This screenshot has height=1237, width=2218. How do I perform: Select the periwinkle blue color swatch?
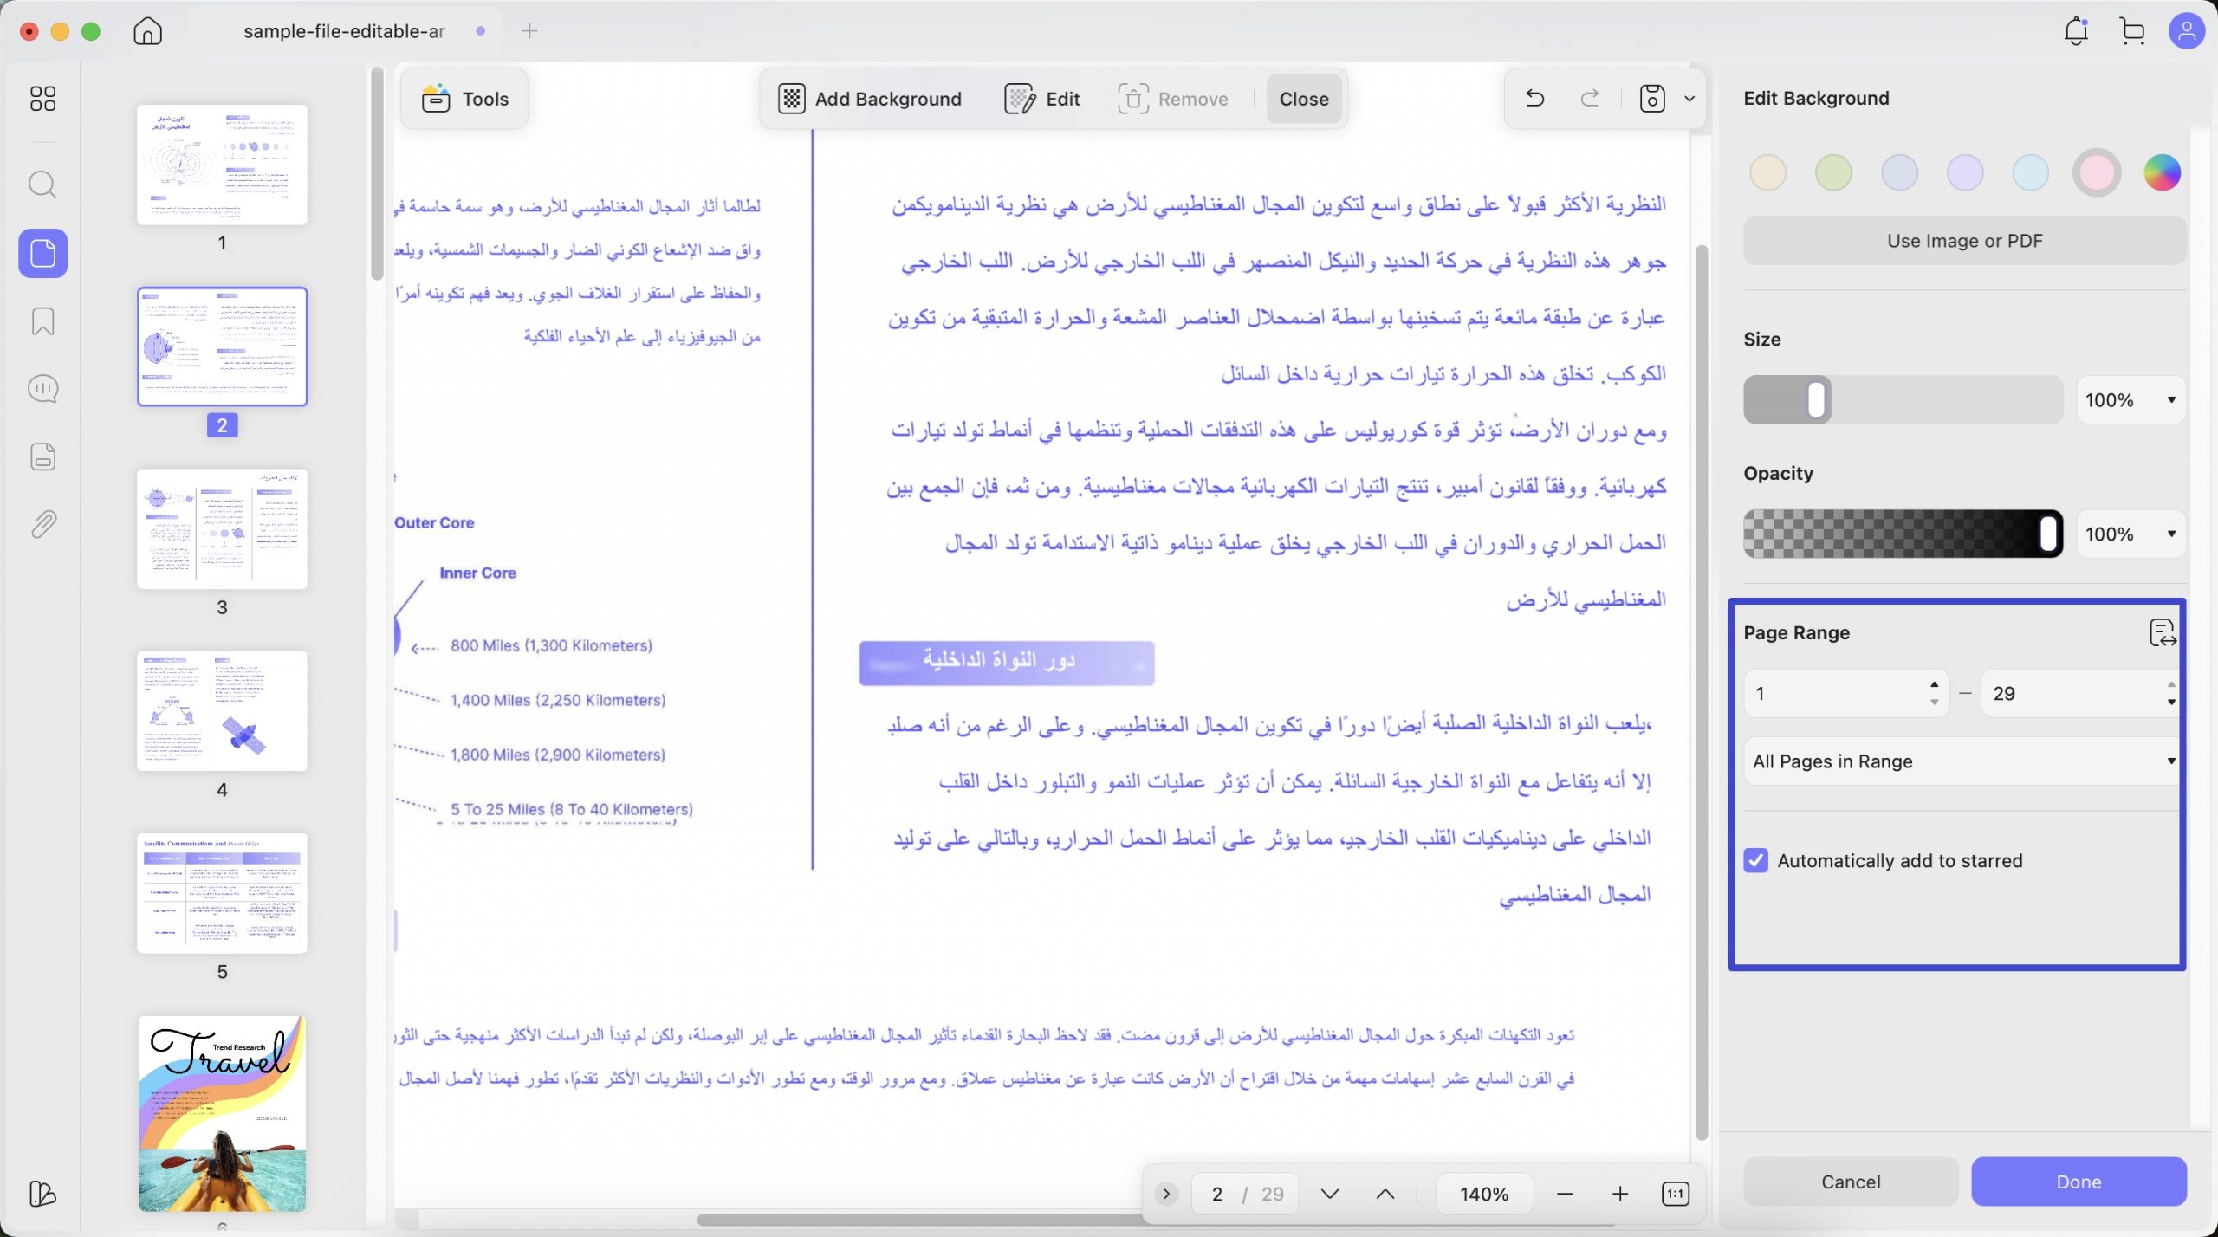[1899, 172]
